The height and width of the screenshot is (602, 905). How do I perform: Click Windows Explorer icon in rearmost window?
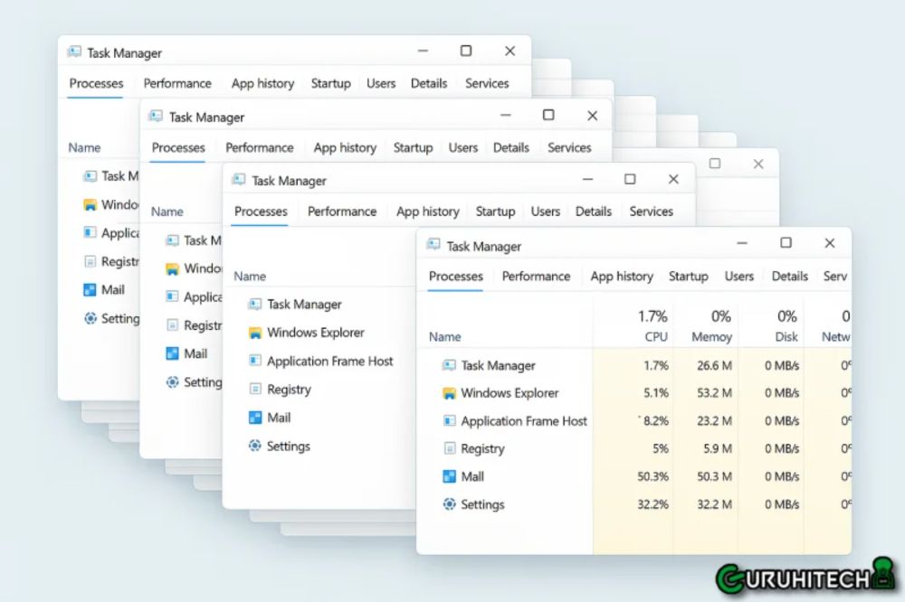coord(90,204)
